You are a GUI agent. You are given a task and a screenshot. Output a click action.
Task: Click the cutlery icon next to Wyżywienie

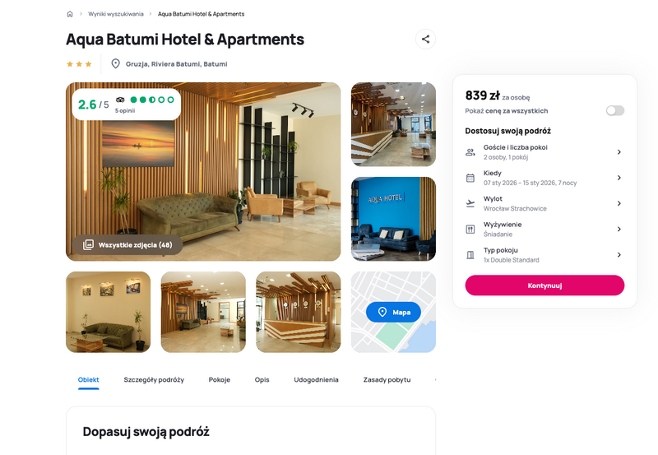(x=470, y=230)
